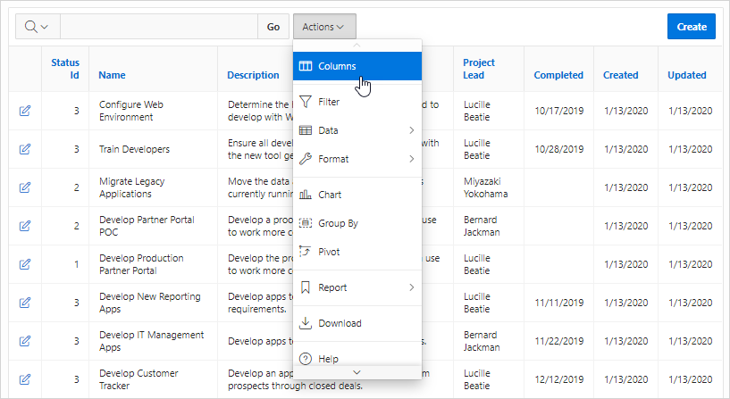Click edit icon for Develop Customer Tracker

[x=25, y=379]
